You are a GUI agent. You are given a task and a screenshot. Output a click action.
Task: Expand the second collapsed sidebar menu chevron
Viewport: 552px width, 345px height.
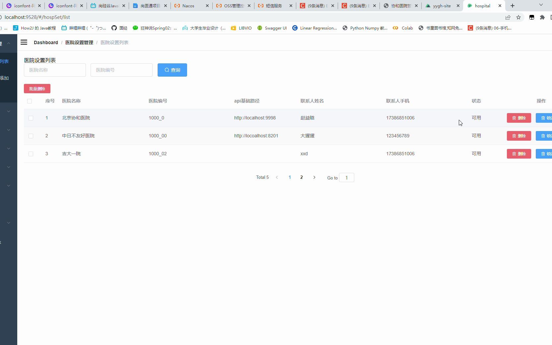(9, 111)
